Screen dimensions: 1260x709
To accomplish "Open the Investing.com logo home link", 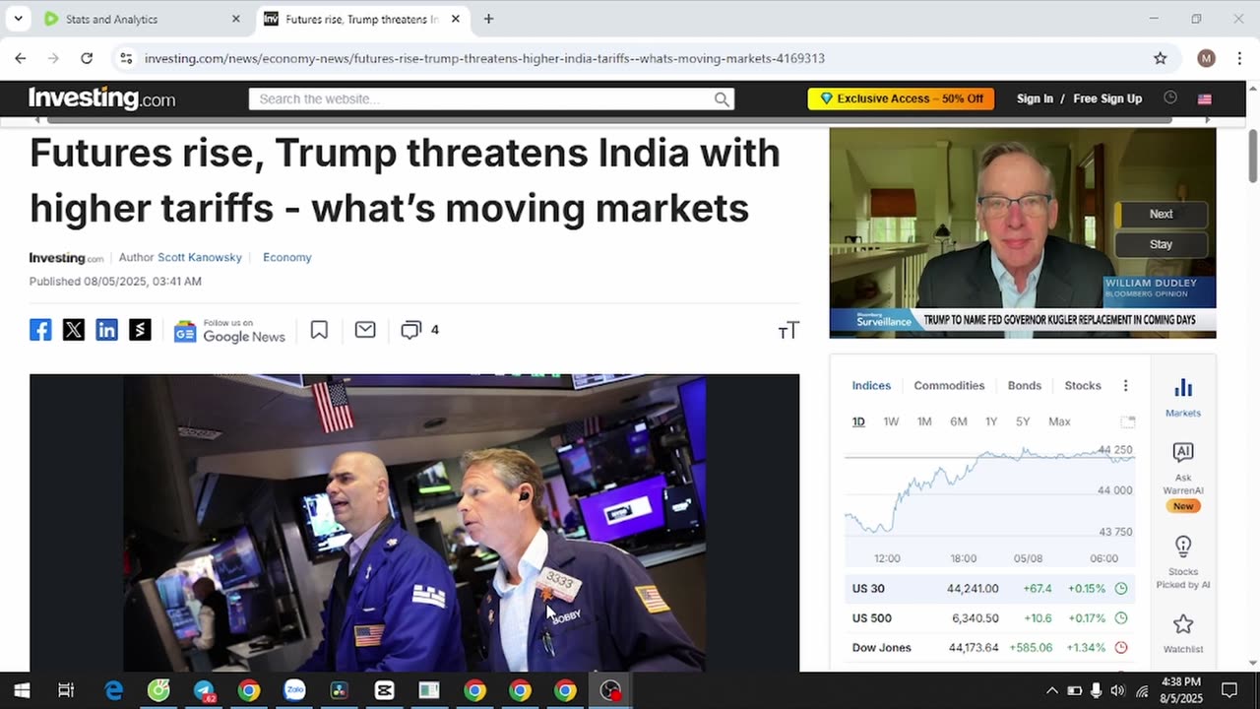I will tap(102, 98).
